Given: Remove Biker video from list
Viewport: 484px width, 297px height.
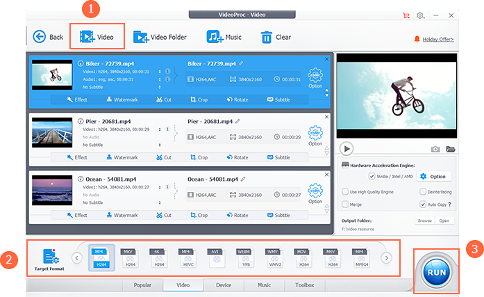Looking at the screenshot, I should (327, 58).
